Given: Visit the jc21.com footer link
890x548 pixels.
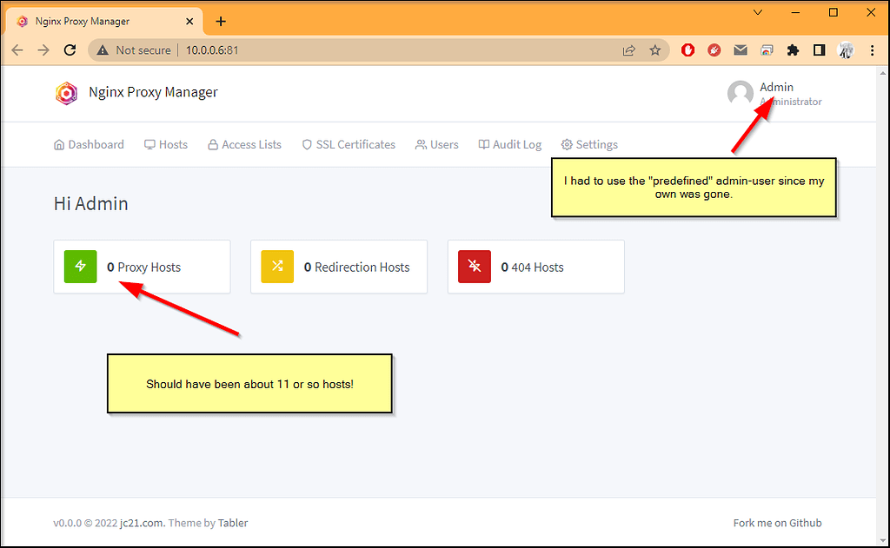Looking at the screenshot, I should 142,522.
